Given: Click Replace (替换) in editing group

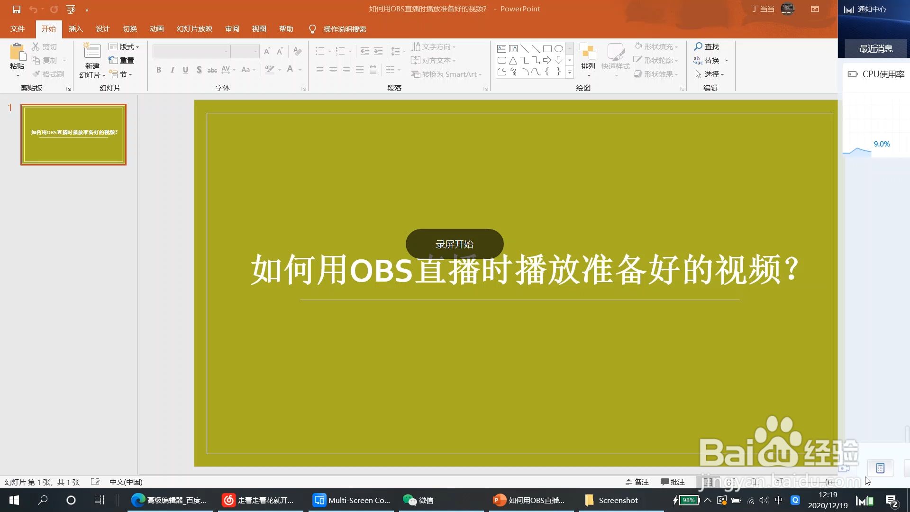Looking at the screenshot, I should 707,60.
